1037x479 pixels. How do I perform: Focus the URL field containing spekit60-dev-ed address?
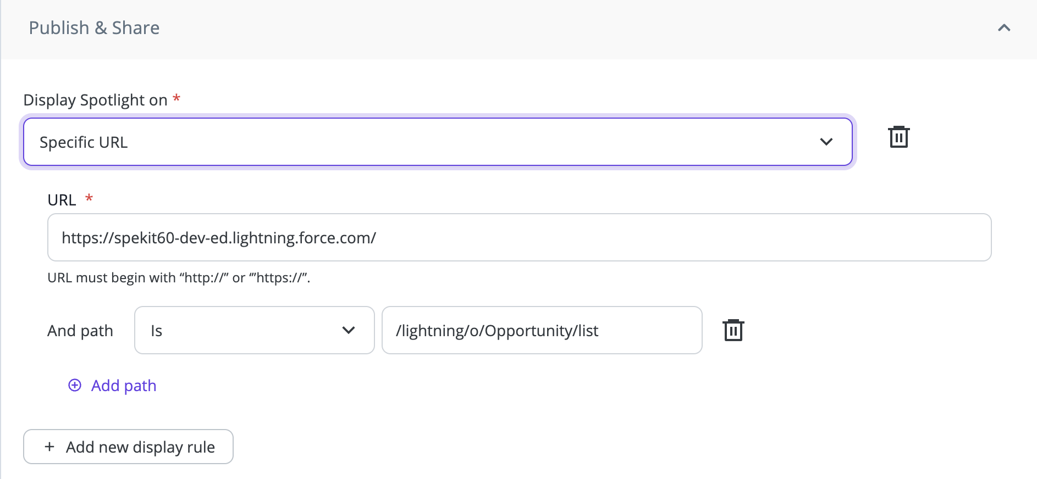[520, 237]
